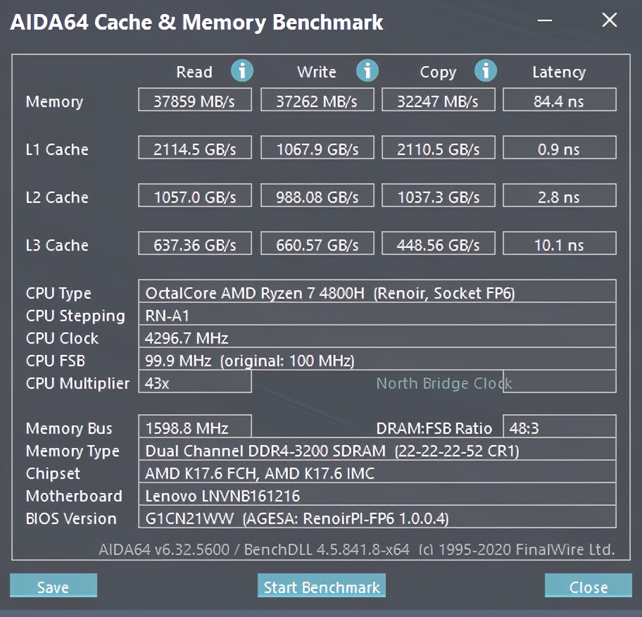Click the L2 Cache Write value
This screenshot has height=617, width=642.
click(316, 197)
